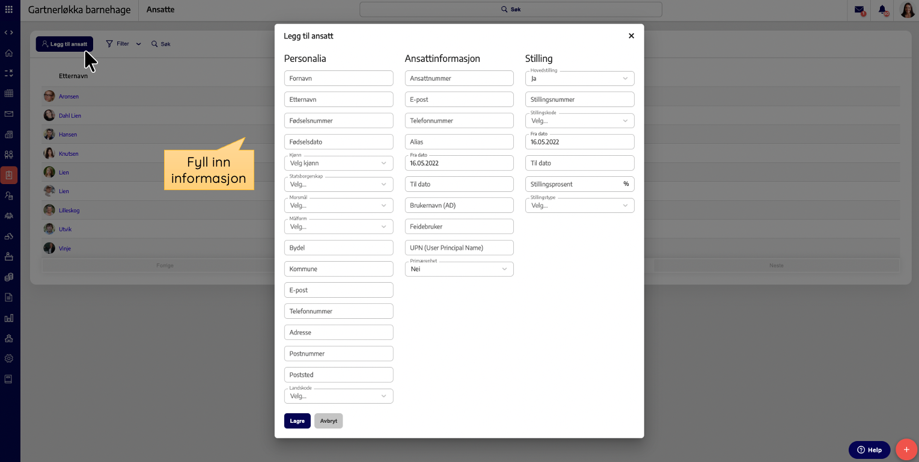Image resolution: width=919 pixels, height=462 pixels.
Task: Open the Primærenhet dropdown showing Nei
Action: [x=459, y=269]
